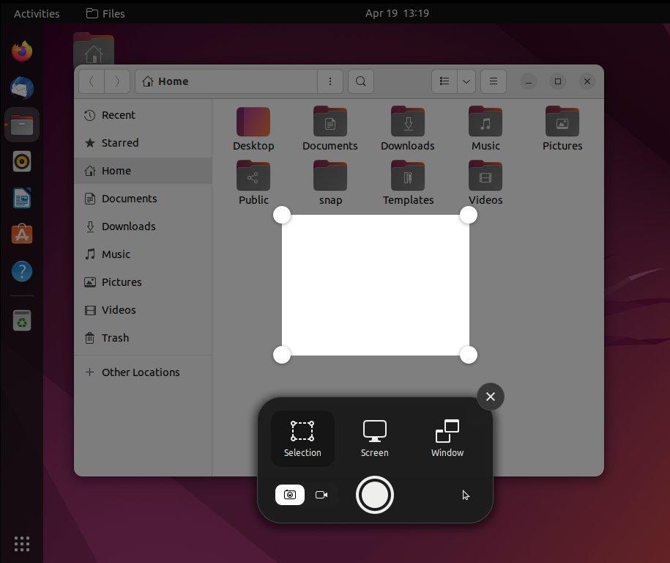Enable Window capture mode
The height and width of the screenshot is (563, 670).
pyautogui.click(x=447, y=438)
